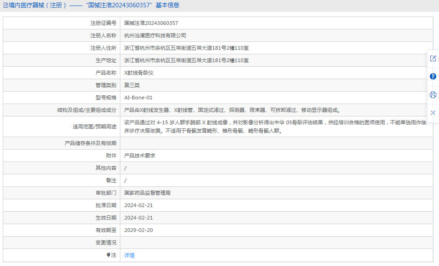Image resolution: width=439 pixels, height=266 pixels.
Task: Click the help question mark icon
Action: pyautogui.click(x=433, y=76)
